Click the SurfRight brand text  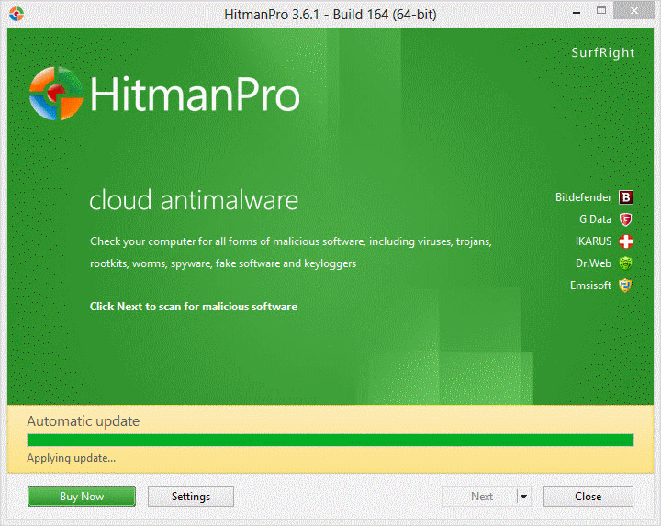[x=602, y=52]
